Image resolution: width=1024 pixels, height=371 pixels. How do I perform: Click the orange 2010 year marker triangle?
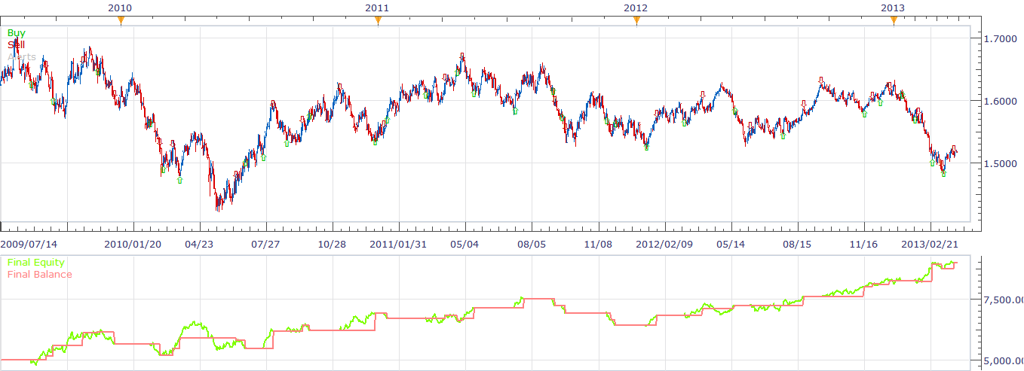click(x=120, y=21)
